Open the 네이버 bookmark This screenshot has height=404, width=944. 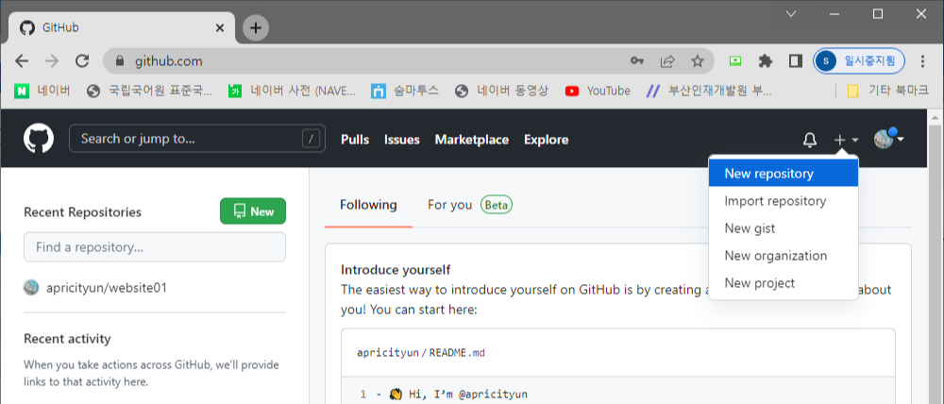coord(42,91)
